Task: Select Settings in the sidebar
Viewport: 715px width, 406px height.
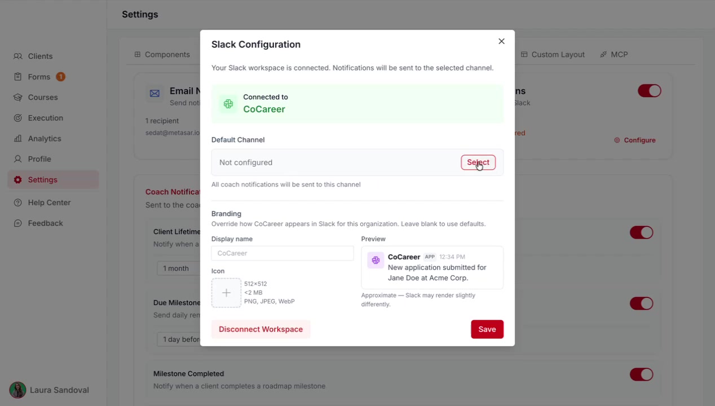Action: coord(53,180)
